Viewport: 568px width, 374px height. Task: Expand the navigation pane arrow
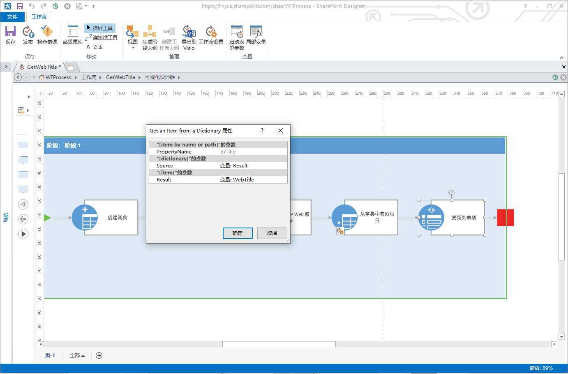click(6, 66)
